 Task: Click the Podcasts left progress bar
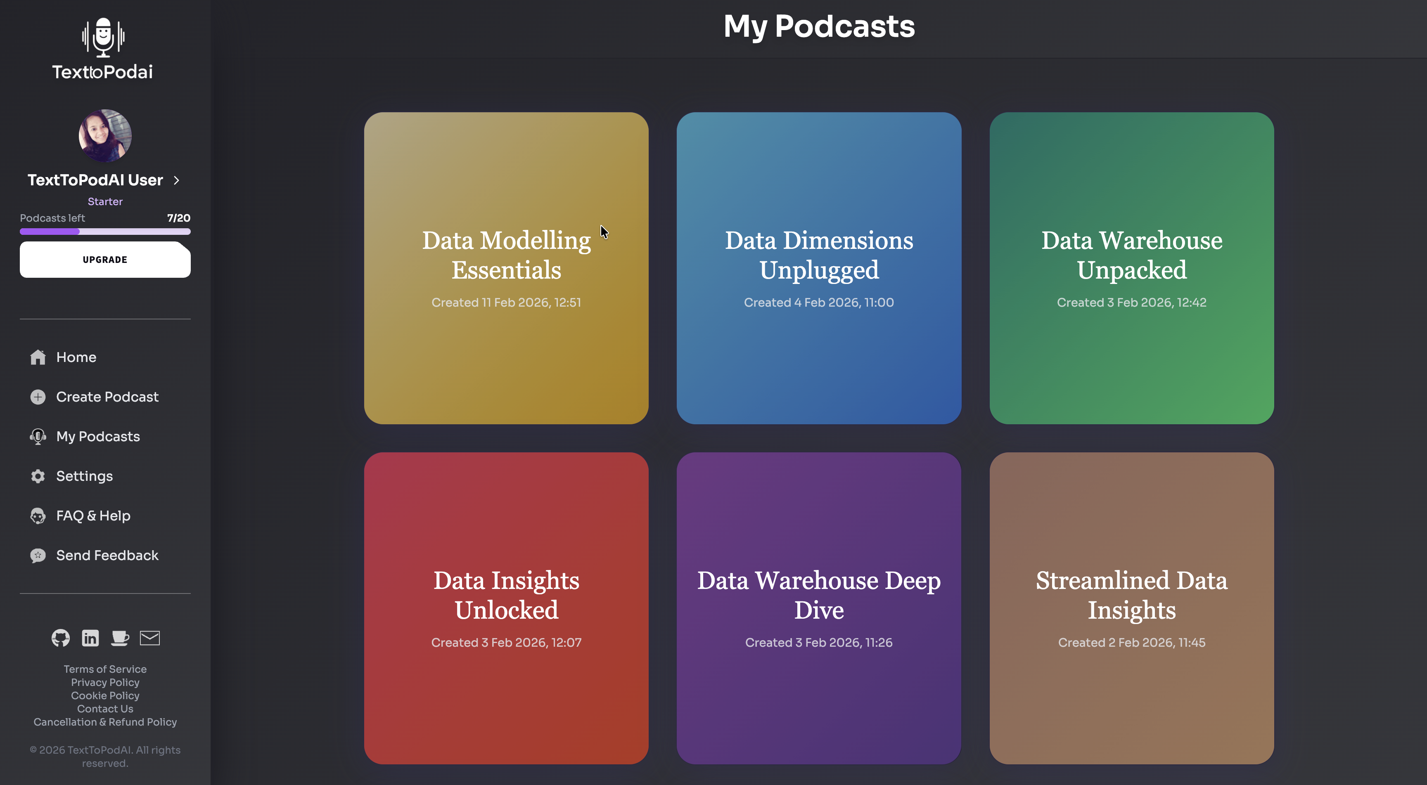pyautogui.click(x=105, y=232)
